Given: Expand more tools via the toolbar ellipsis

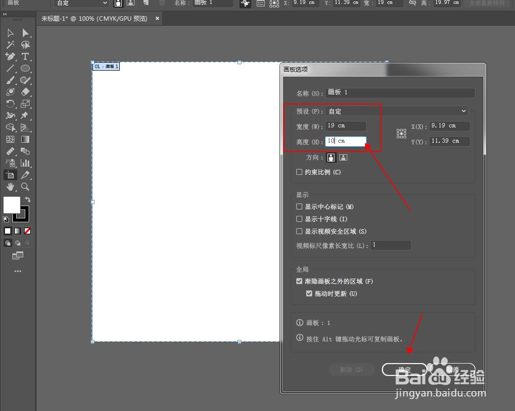Looking at the screenshot, I should coord(17,271).
